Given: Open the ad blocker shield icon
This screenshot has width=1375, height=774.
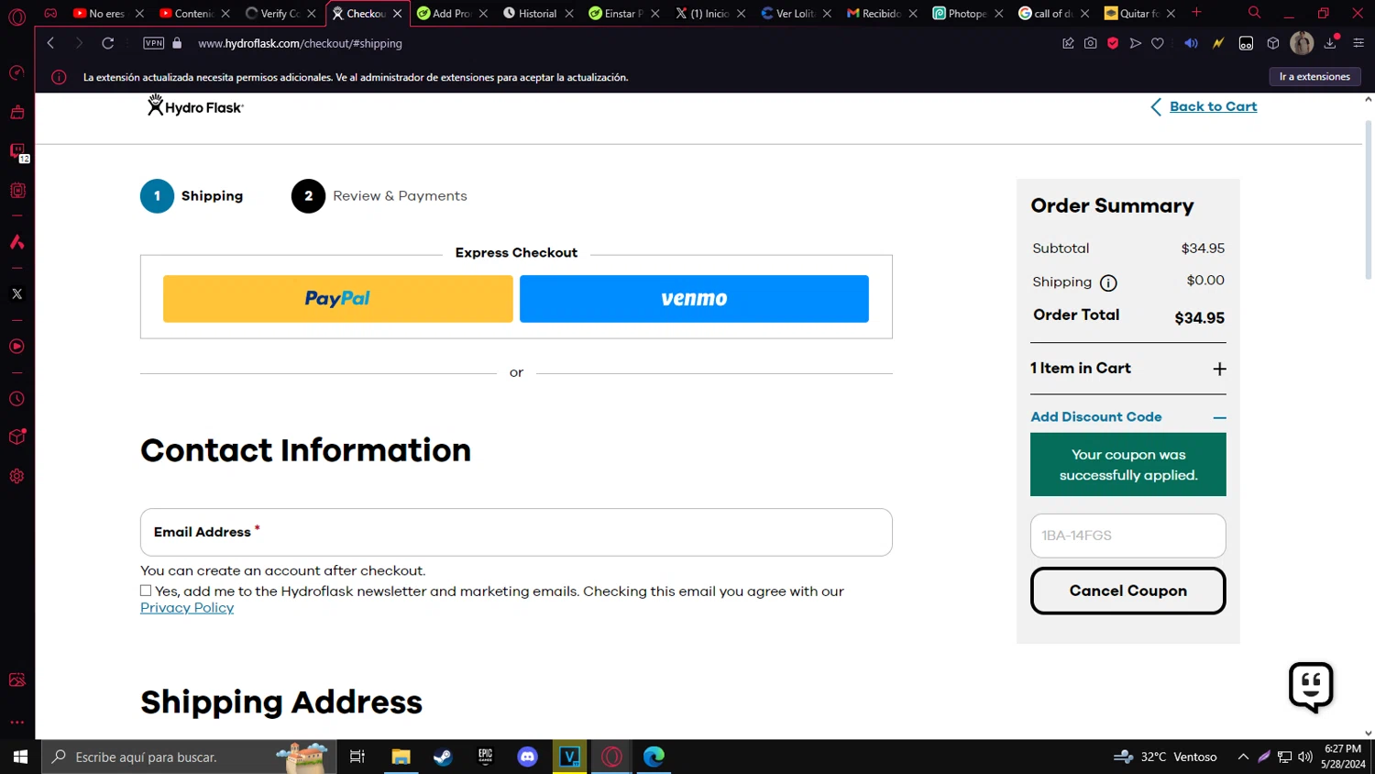Looking at the screenshot, I should 1113,43.
